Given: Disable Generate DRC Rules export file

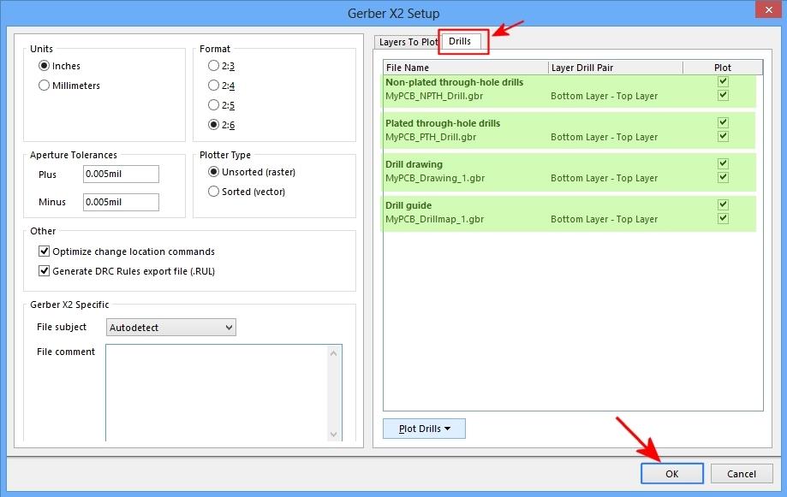Looking at the screenshot, I should tap(45, 270).
